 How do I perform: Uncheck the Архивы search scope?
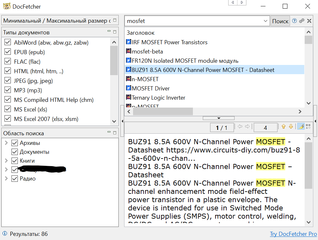15,143
